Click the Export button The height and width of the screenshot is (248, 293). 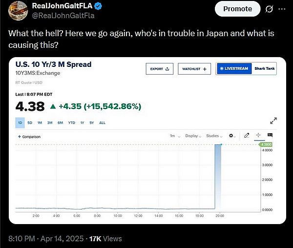pyautogui.click(x=159, y=69)
